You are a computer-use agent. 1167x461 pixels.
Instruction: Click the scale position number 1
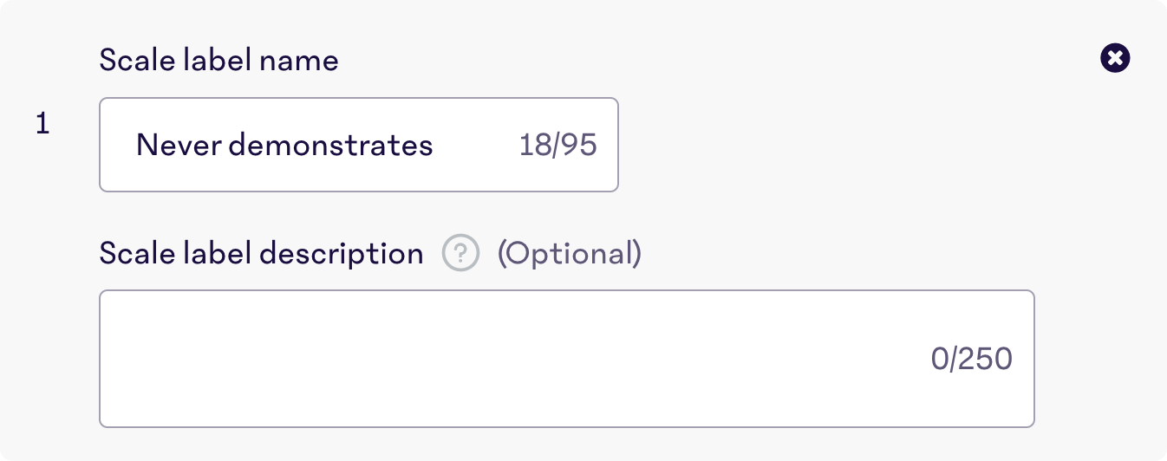click(42, 125)
